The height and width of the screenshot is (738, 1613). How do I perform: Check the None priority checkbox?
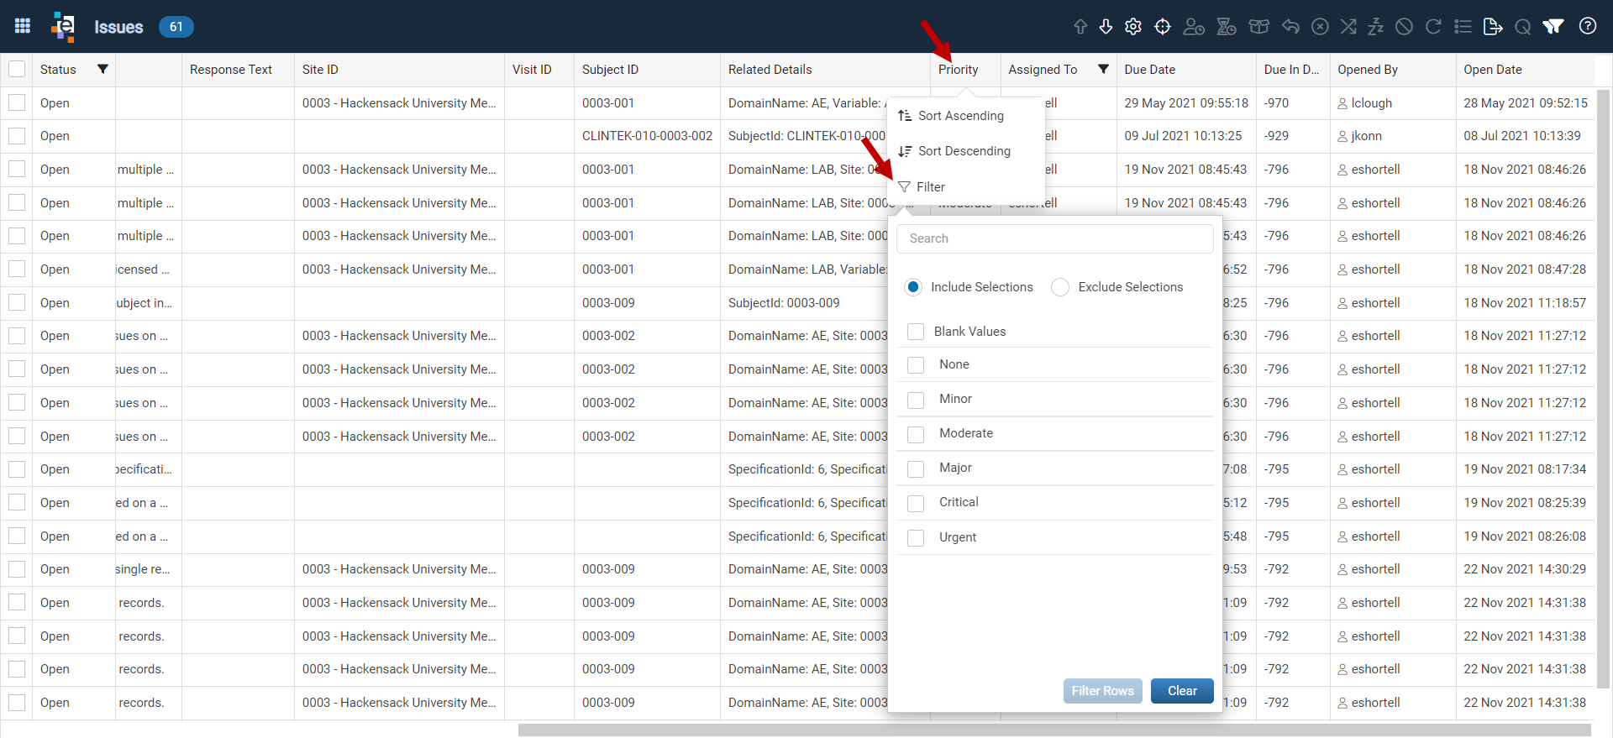point(916,364)
